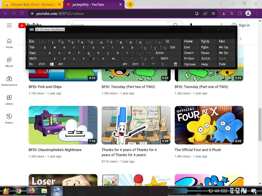Open Library from the sidebar

coord(9,100)
